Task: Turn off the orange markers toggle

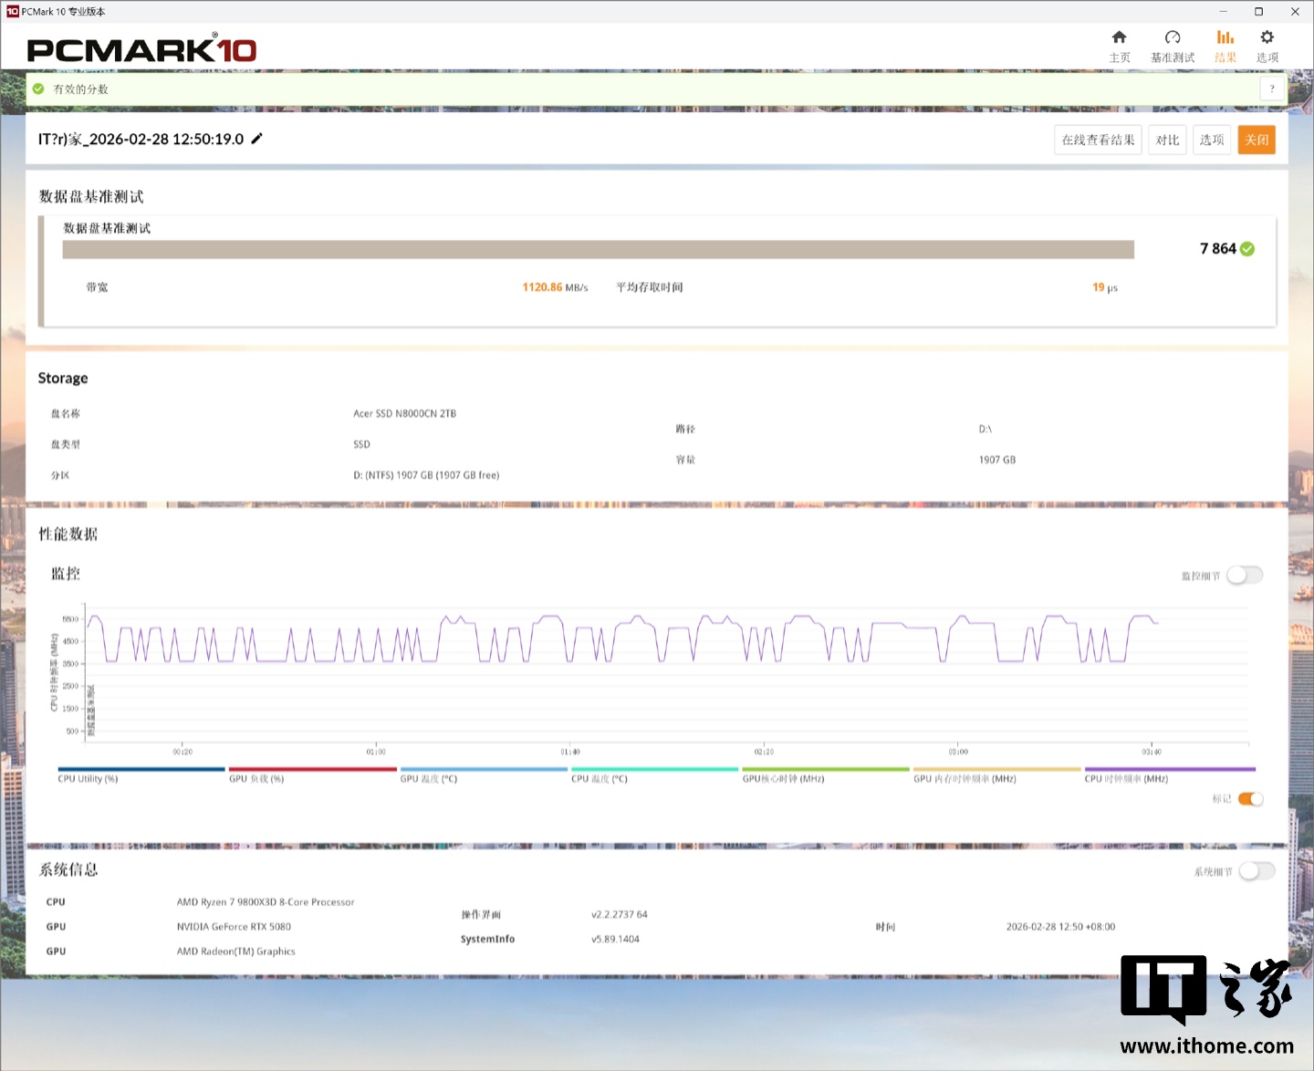Action: [1251, 799]
